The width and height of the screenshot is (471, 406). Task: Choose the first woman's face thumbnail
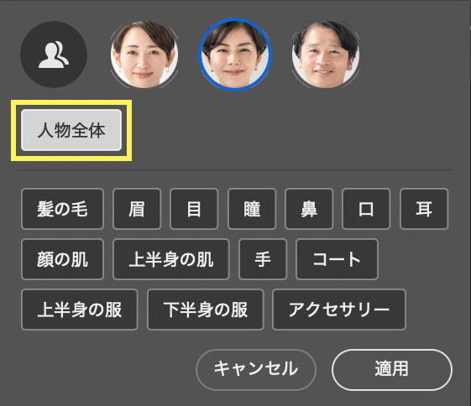pos(144,55)
